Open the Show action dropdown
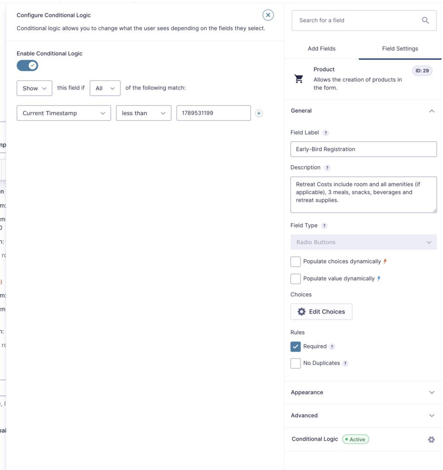Screen dimensions: 443x470 point(34,88)
